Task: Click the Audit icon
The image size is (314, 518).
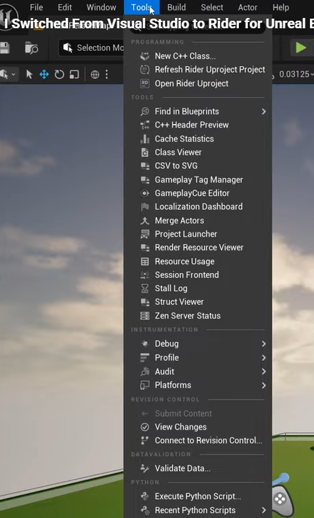Action: pyautogui.click(x=145, y=372)
